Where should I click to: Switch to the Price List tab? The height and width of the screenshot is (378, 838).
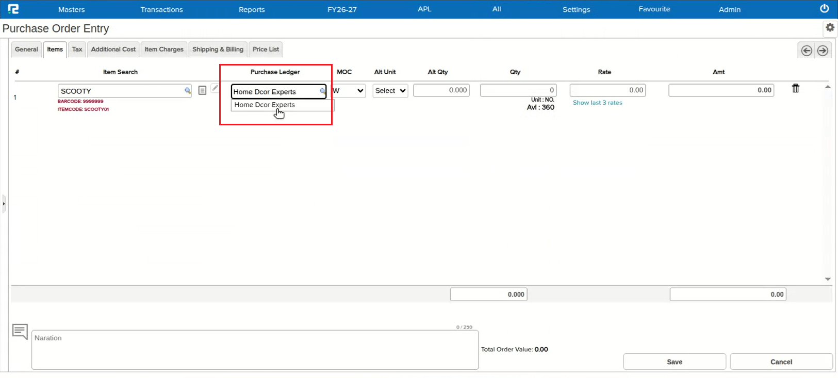(x=266, y=50)
